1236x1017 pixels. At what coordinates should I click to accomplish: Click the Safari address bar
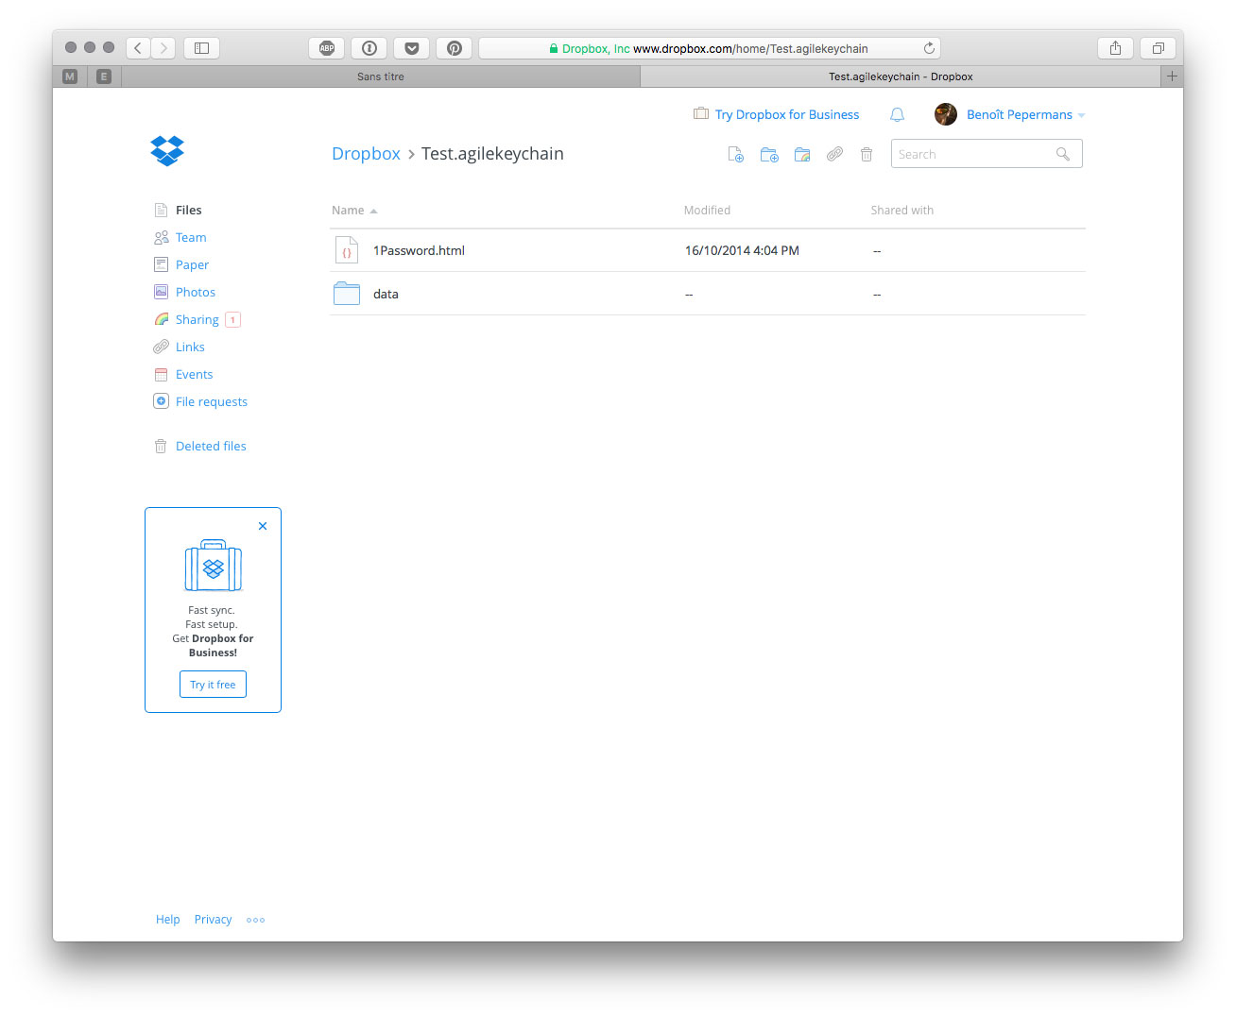coord(710,48)
